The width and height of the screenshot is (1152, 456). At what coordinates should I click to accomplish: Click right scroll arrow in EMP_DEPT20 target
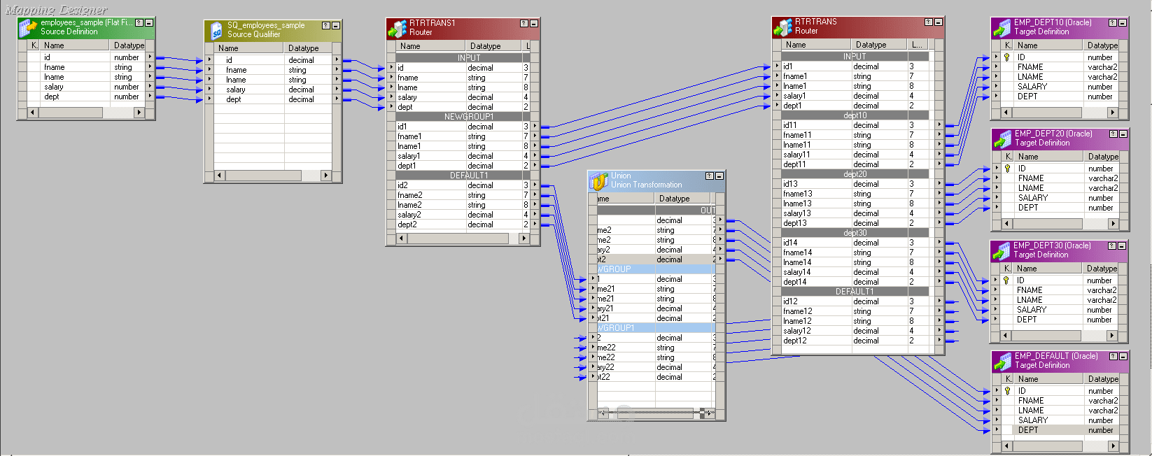click(x=1113, y=223)
